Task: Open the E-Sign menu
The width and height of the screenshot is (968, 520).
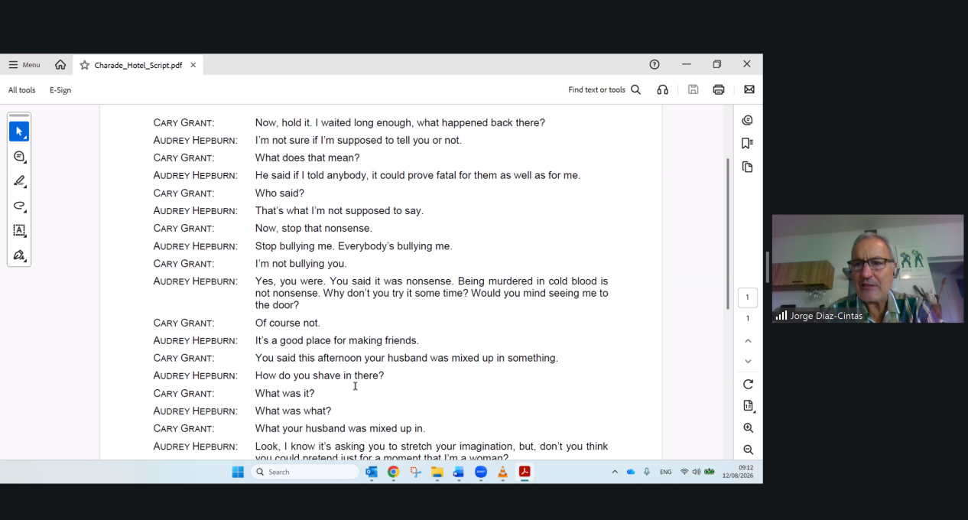Action: click(x=60, y=90)
